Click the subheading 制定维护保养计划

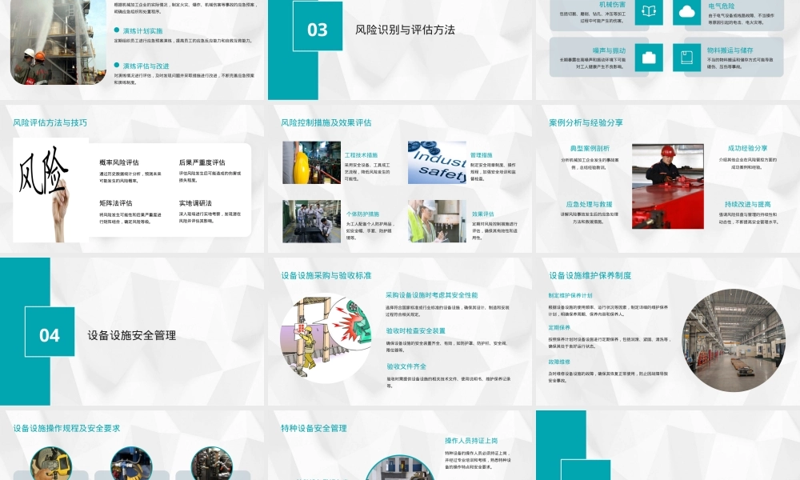570,295
